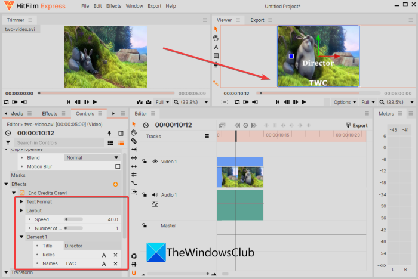Click the Export button in Editor
Viewport: 418px width, 279px height.
[x=356, y=125]
